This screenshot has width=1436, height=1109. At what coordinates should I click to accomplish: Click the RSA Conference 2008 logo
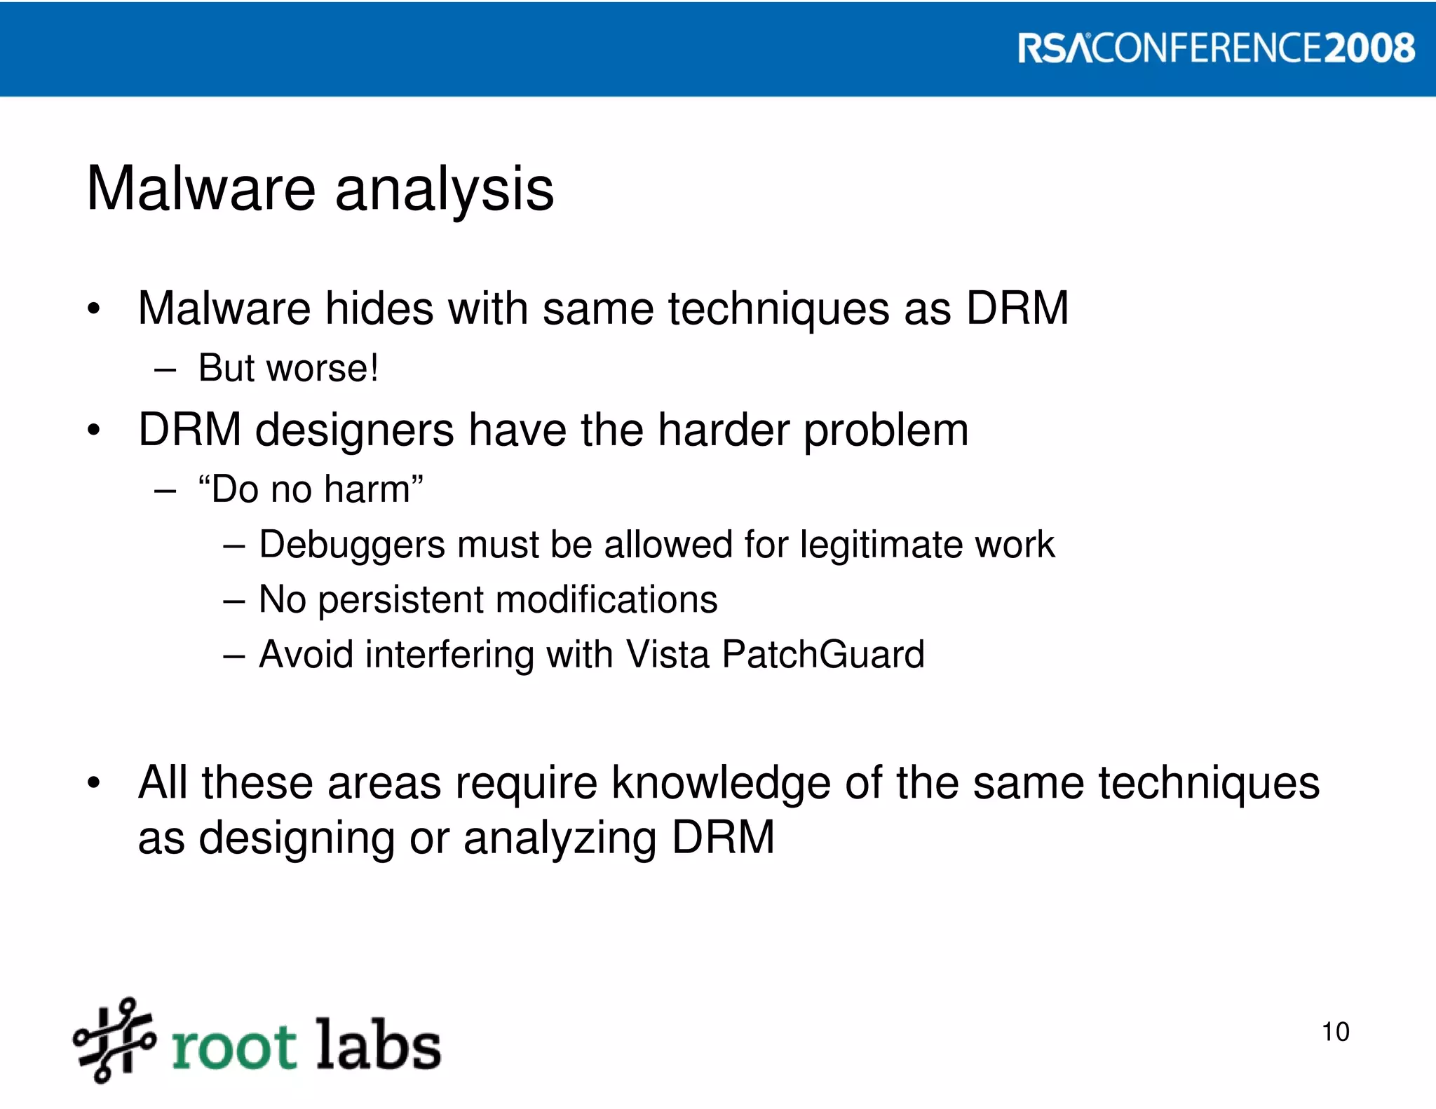click(1215, 49)
